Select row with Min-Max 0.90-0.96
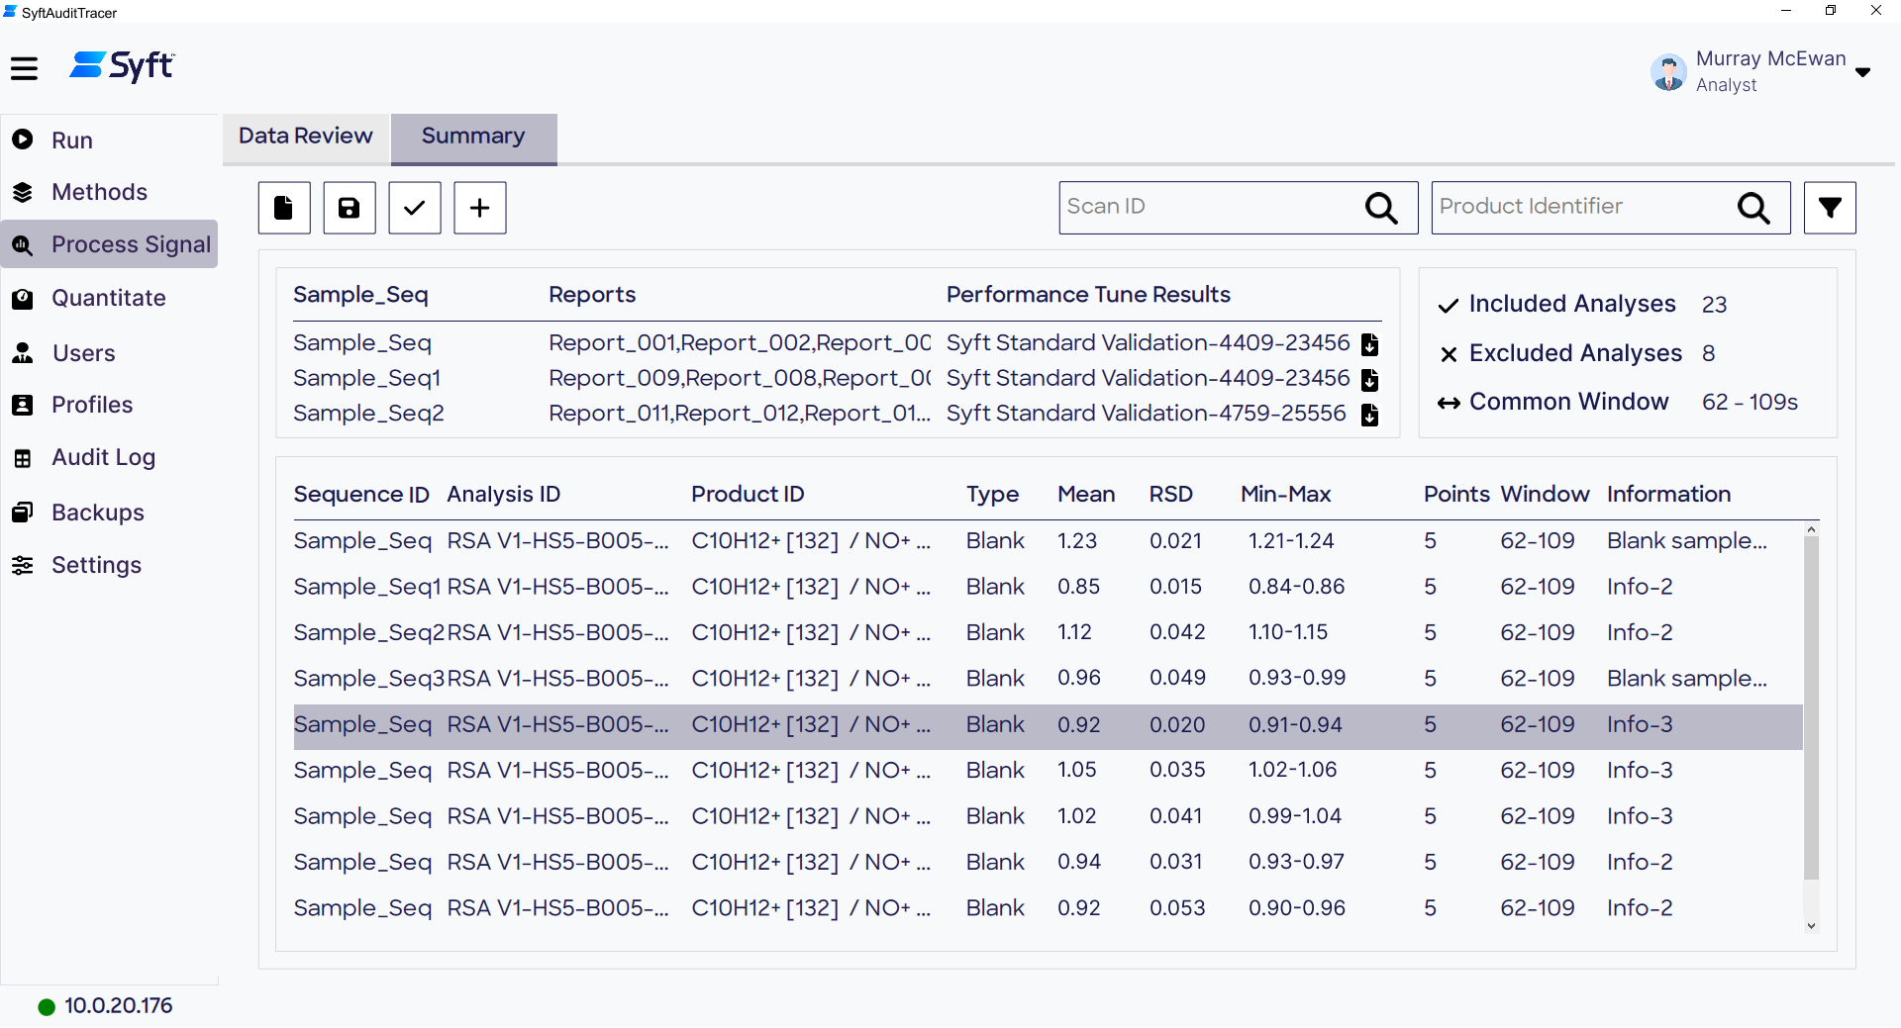 pos(1048,908)
